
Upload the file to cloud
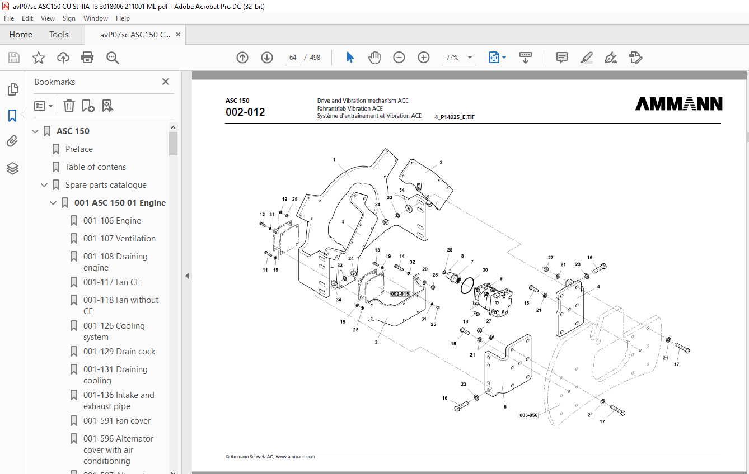[x=63, y=58]
